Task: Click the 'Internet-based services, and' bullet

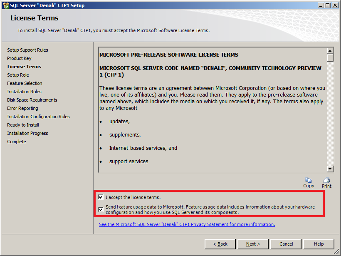Action: pos(143,148)
